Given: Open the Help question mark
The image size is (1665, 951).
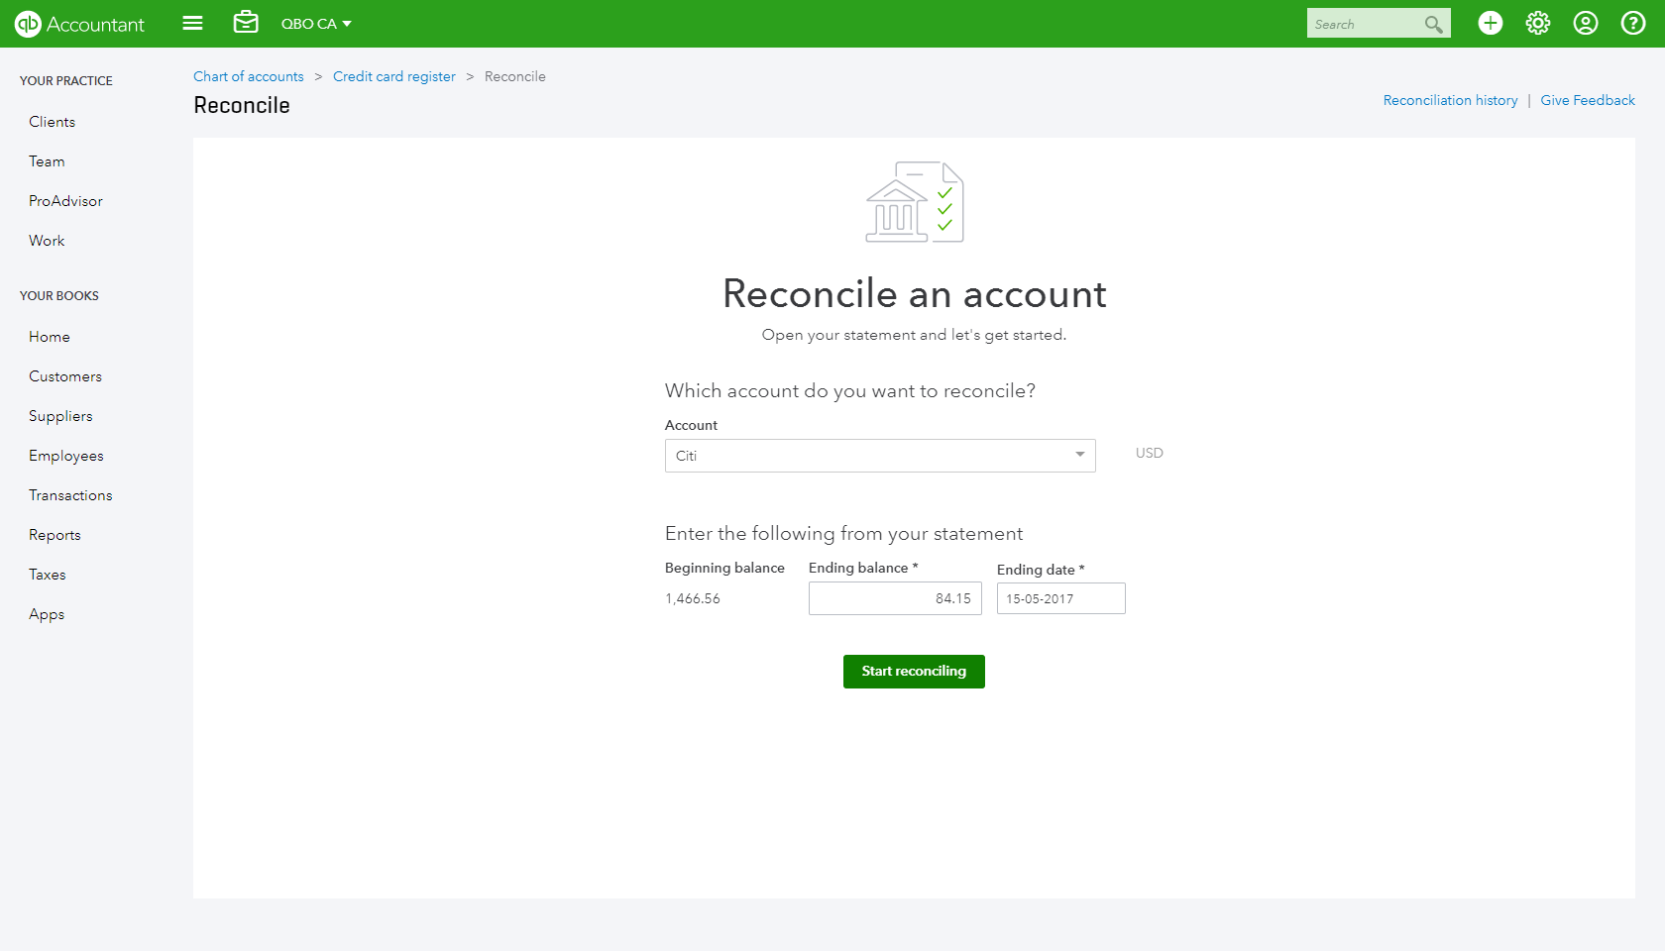Looking at the screenshot, I should pos(1632,23).
